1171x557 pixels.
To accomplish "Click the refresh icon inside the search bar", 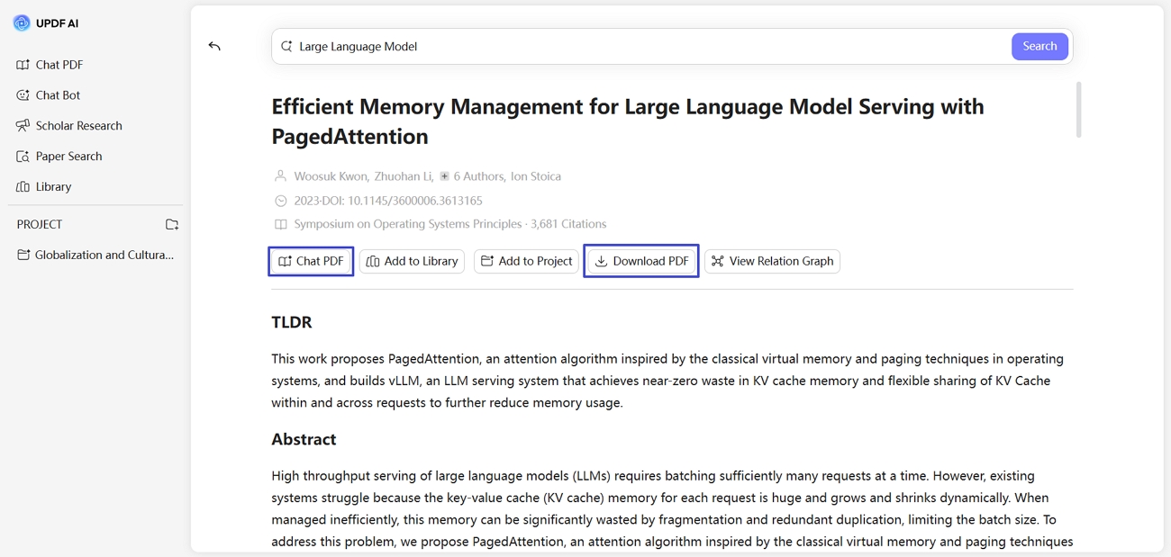I will point(286,46).
